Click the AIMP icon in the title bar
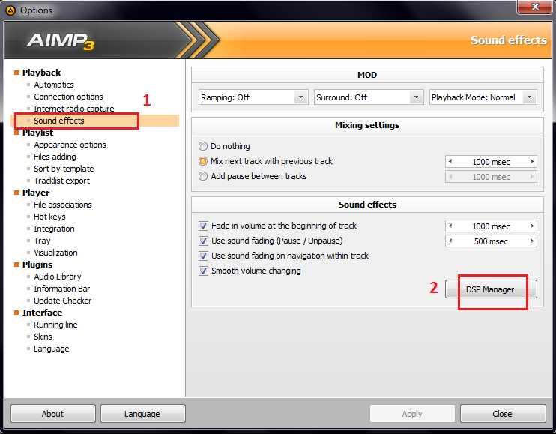This screenshot has height=434, width=556. pos(10,10)
